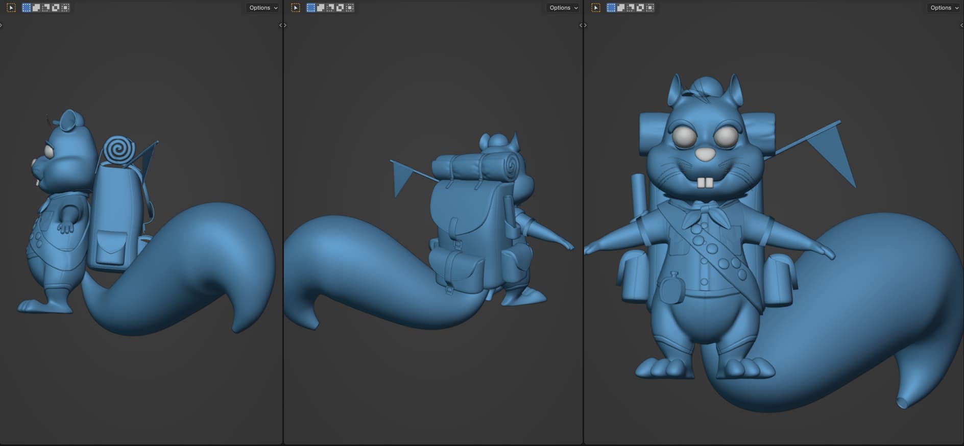This screenshot has width=964, height=446.
Task: Open the Options dropdown in middle viewport
Action: (563, 8)
